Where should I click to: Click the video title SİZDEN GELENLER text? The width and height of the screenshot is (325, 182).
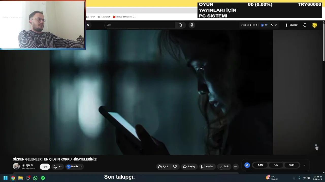[55, 159]
